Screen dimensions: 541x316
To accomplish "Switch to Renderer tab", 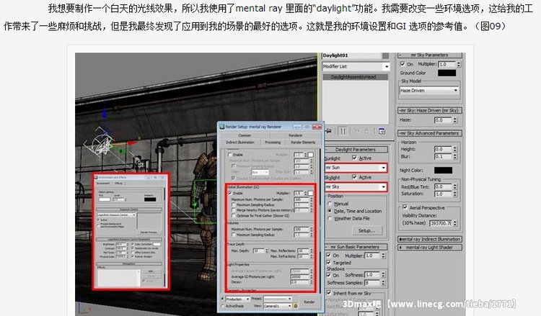I will point(295,135).
